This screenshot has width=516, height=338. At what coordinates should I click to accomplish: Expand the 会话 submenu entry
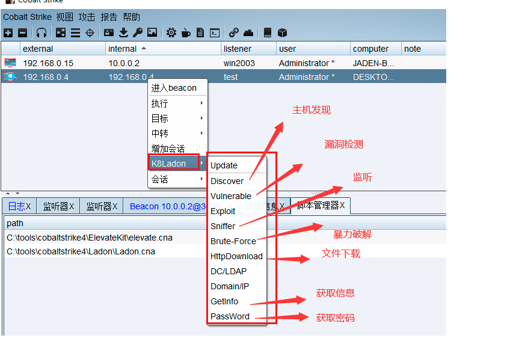(177, 179)
